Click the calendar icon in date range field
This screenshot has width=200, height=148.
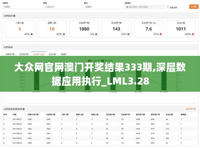pyautogui.click(x=127, y=7)
